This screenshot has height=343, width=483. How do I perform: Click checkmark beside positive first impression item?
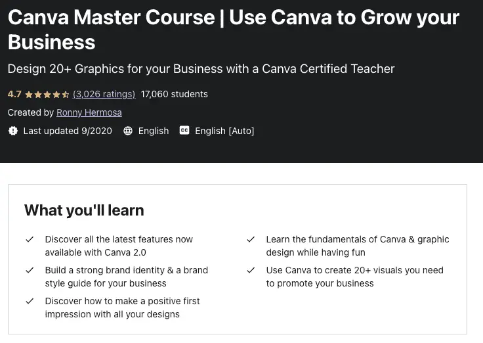30,301
